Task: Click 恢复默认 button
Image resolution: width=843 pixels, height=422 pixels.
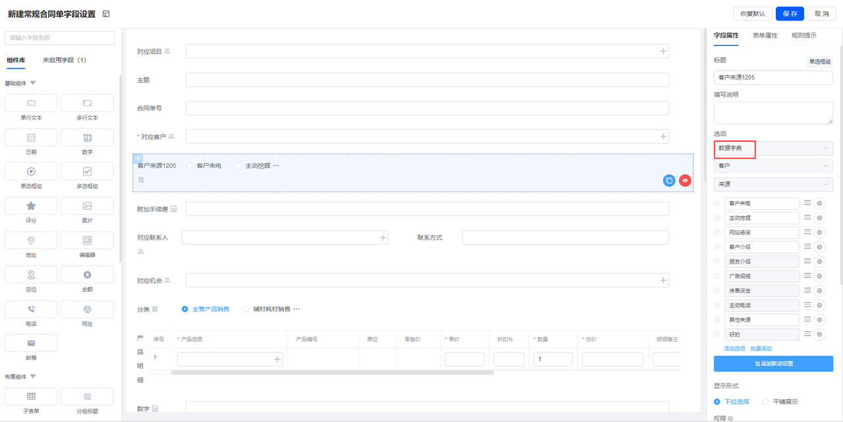Action: click(753, 14)
